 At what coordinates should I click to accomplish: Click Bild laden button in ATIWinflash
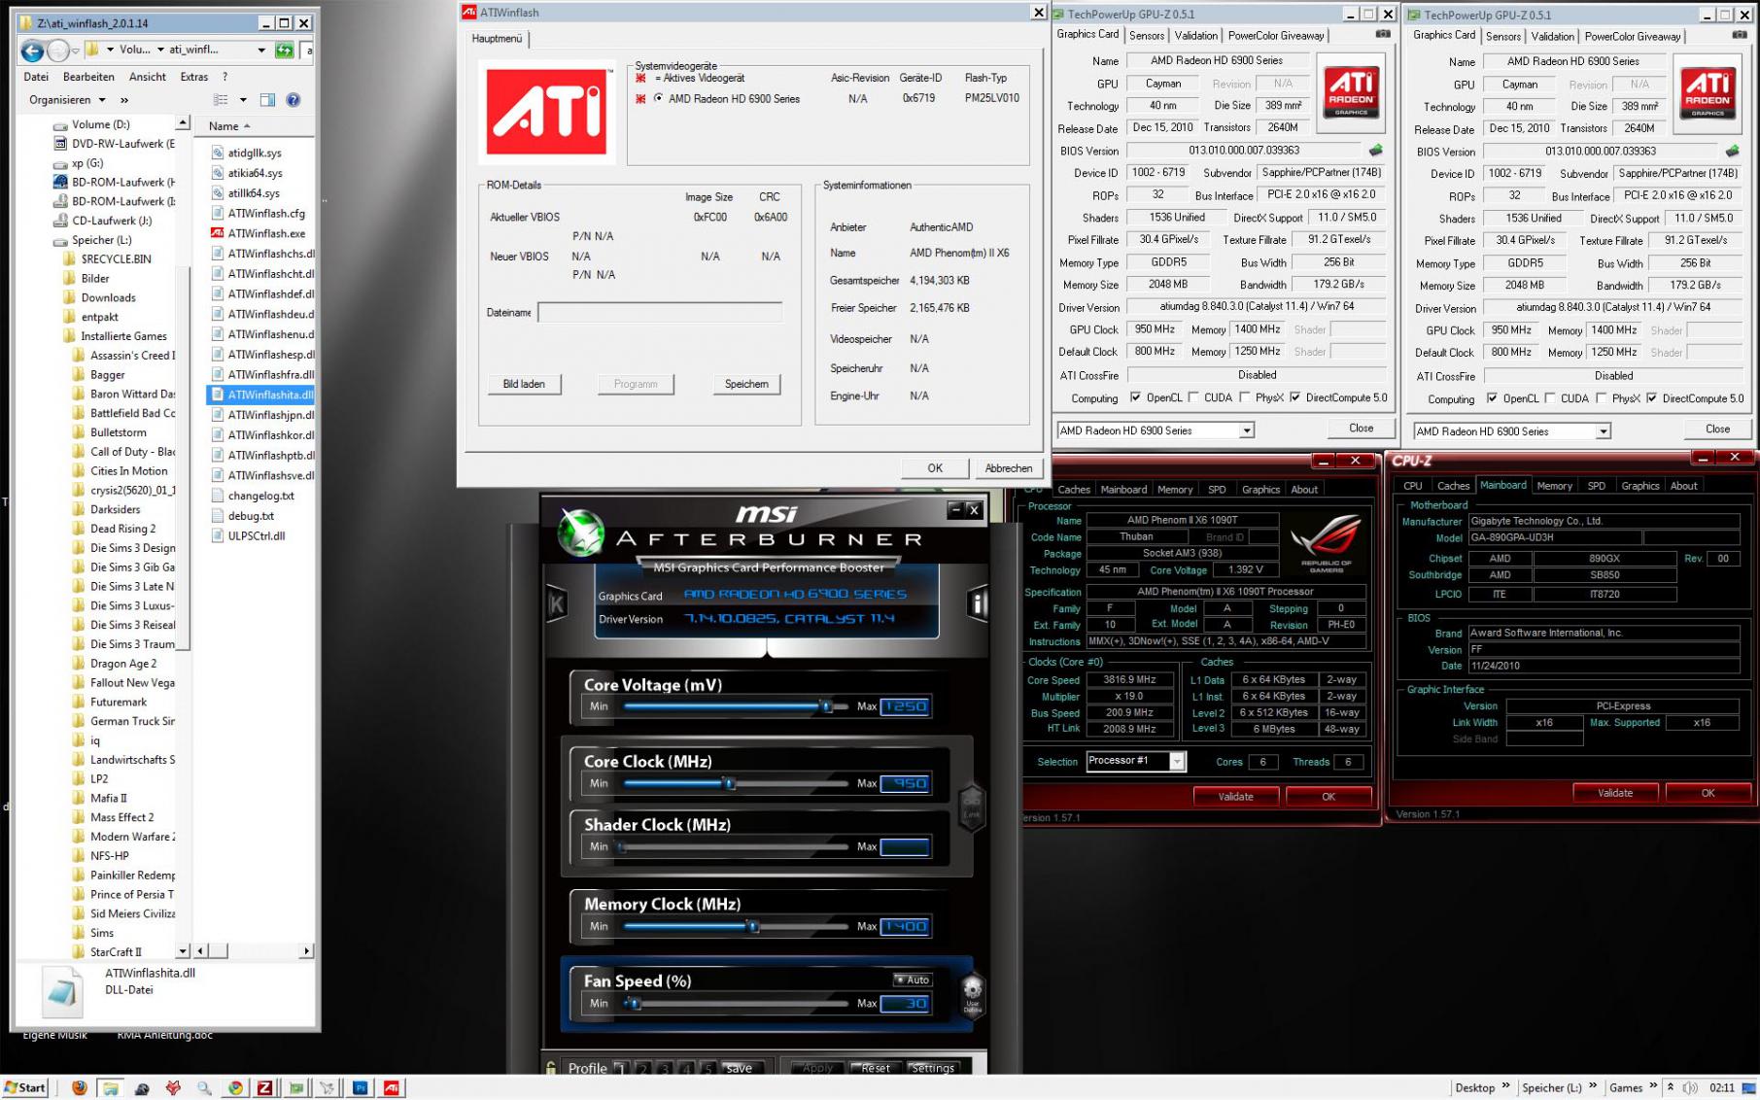pos(524,384)
